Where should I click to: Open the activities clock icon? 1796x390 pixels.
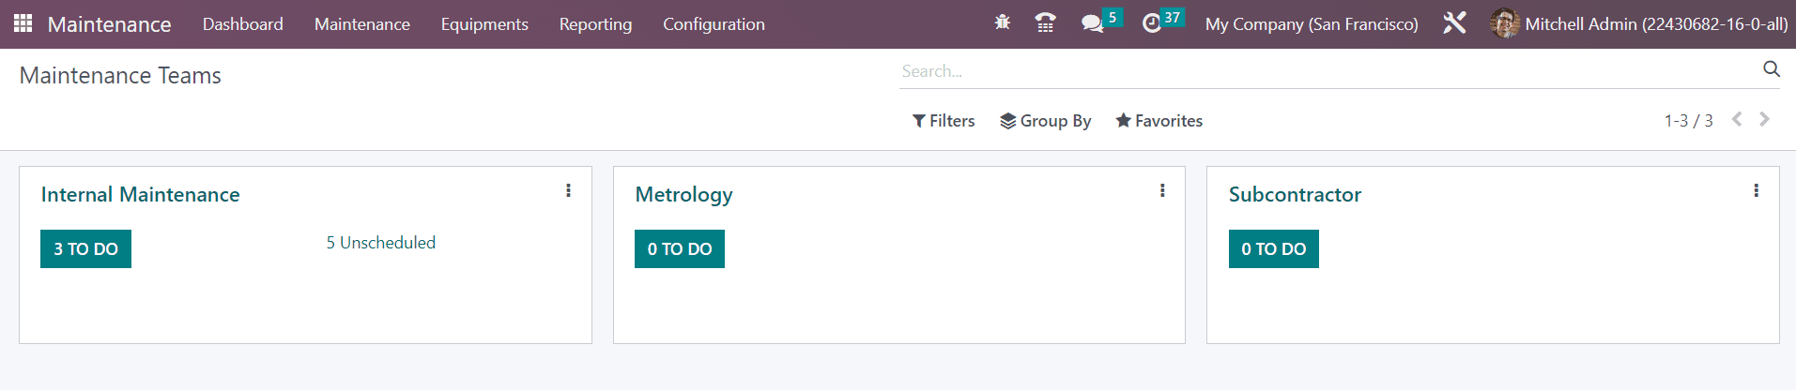(x=1152, y=23)
